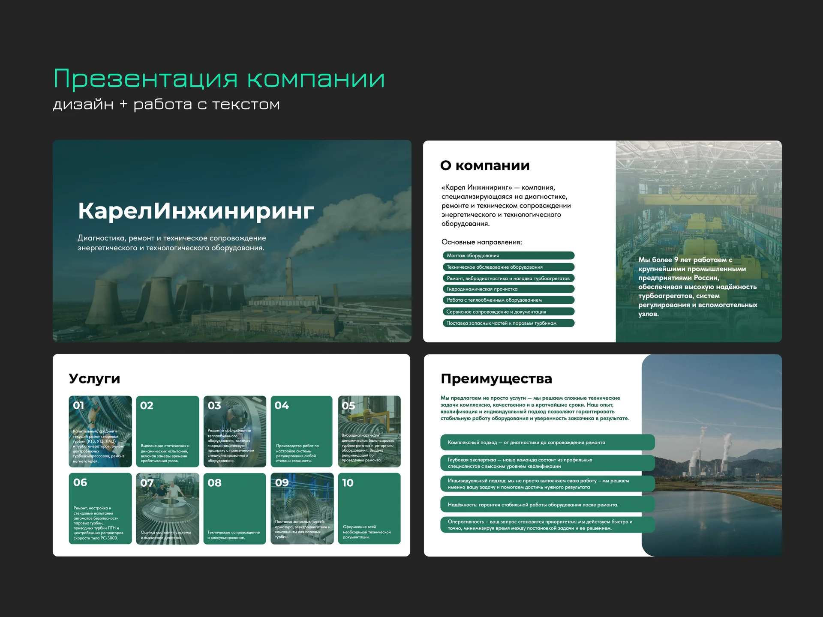Screen dimensions: 823x617
Task: Click the 'Мы более 9 лет работаем' text
Action: point(698,287)
